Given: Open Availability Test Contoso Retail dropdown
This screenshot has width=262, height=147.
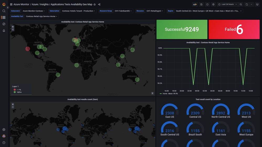Looking at the screenshot, I should click(41, 16).
